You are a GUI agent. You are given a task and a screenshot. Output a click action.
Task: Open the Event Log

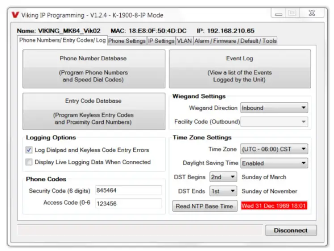coord(240,69)
